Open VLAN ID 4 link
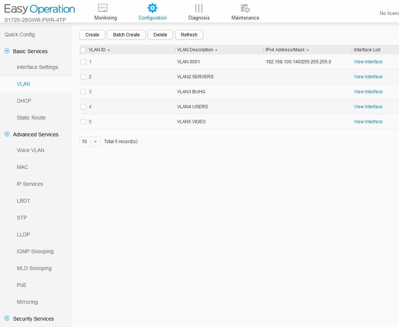Screen dimensions: 399x327 tap(90, 107)
